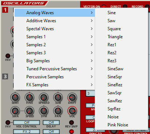Click the SMA knob
Viewport: 150px width, 134px height.
pos(15,111)
